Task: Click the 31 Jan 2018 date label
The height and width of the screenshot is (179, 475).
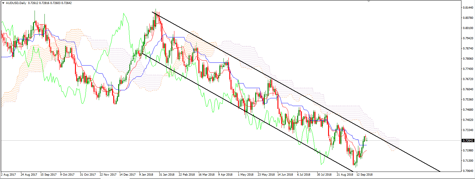Action: click(166, 174)
